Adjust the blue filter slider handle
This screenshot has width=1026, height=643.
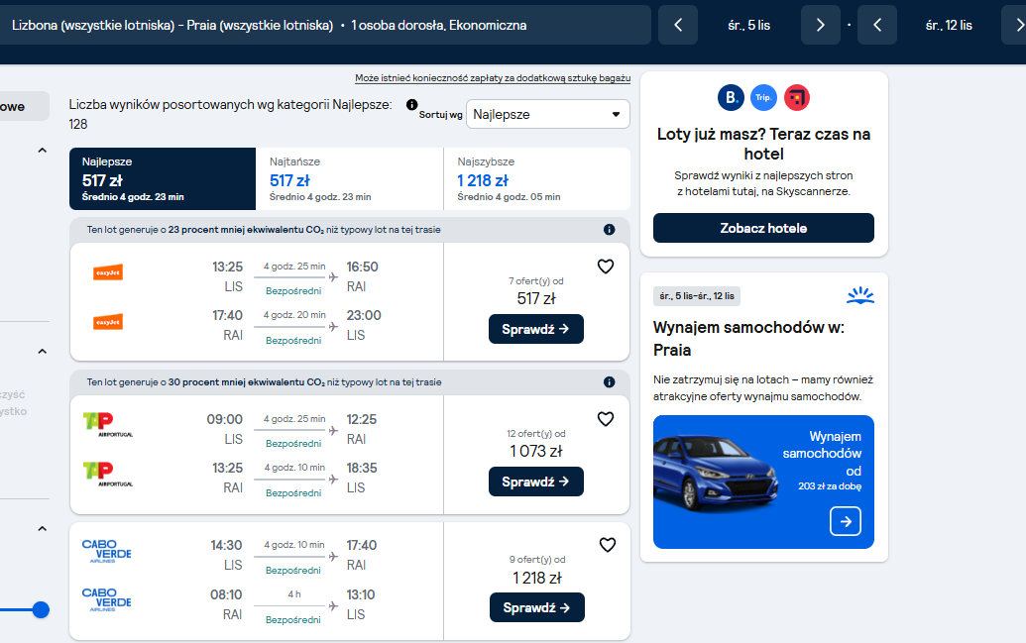pyautogui.click(x=41, y=609)
